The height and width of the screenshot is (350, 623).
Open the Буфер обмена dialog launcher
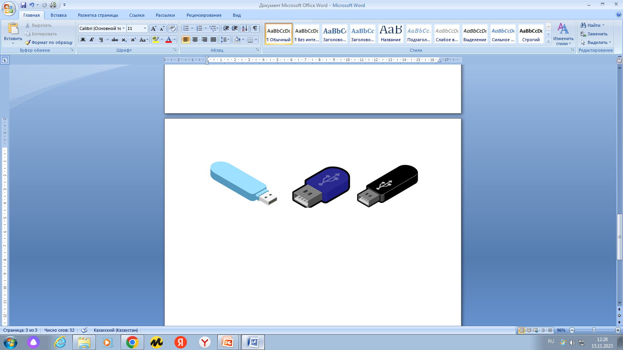point(72,50)
